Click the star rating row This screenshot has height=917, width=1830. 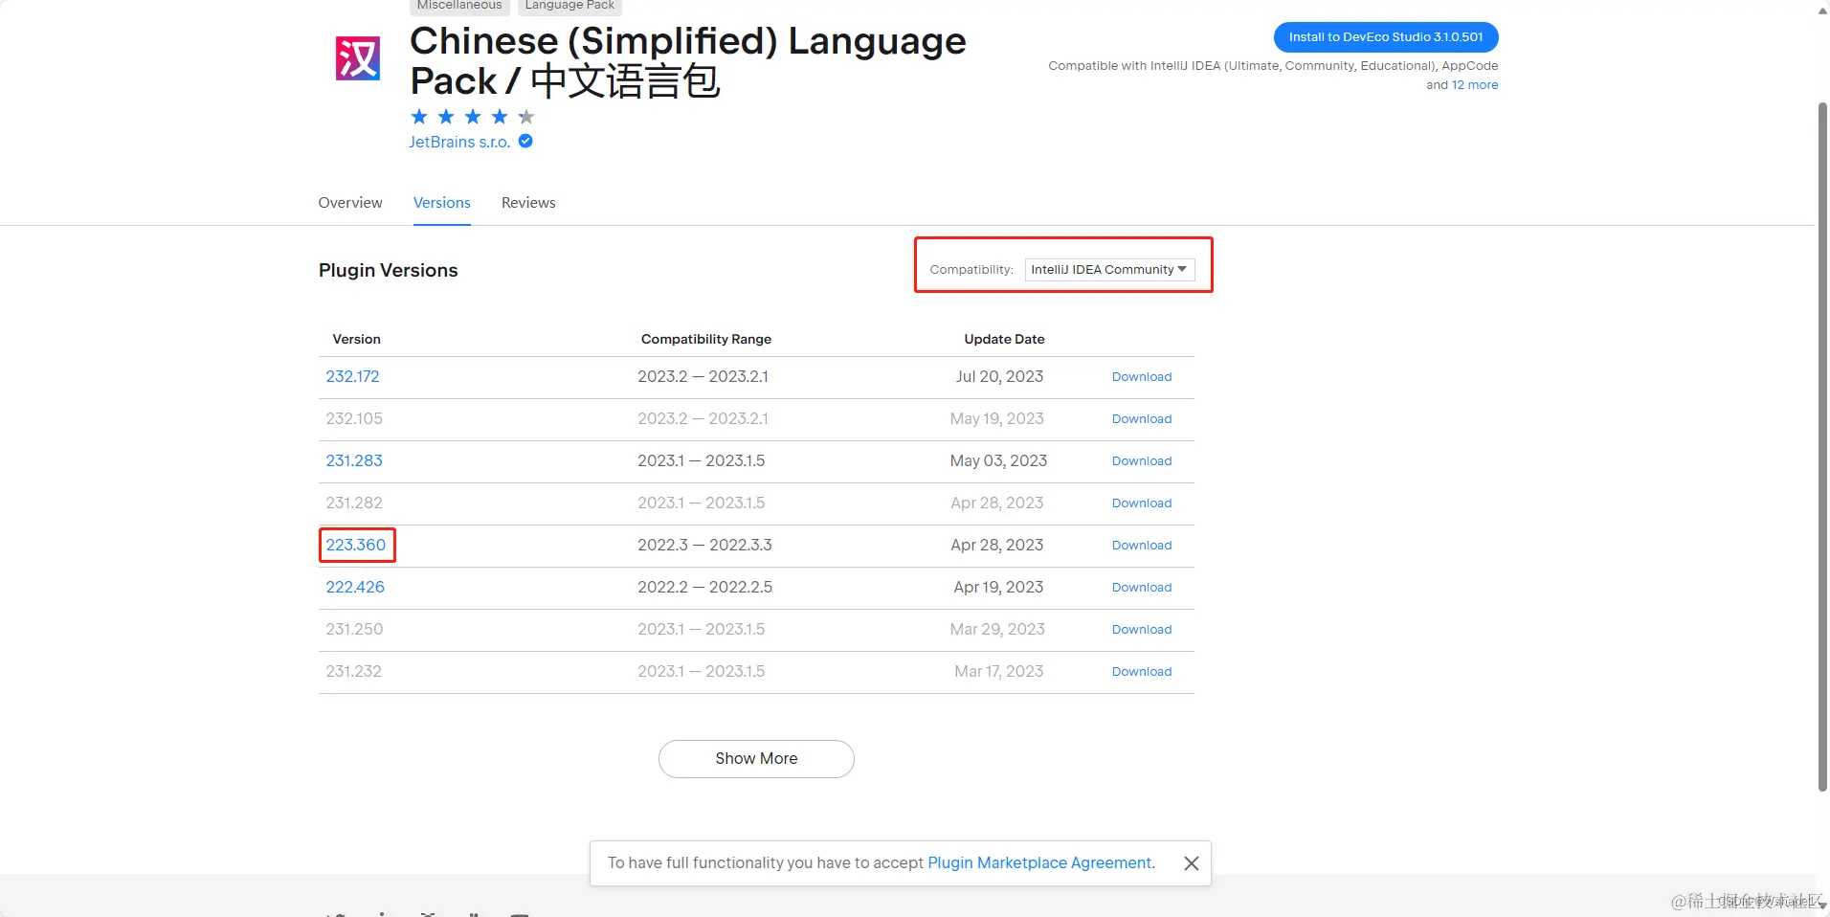coord(472,117)
